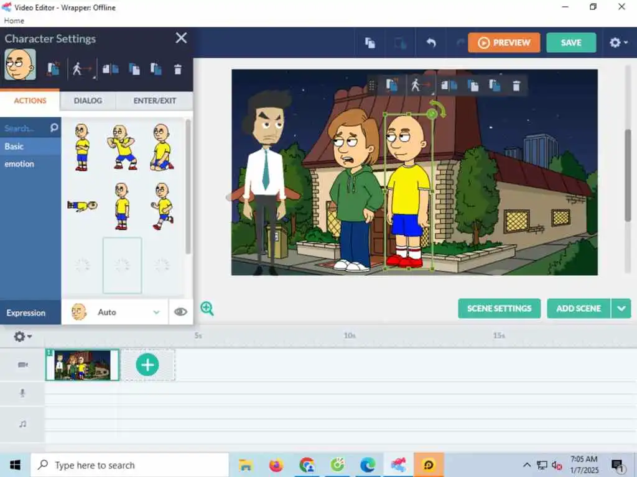Viewport: 637px width, 477px height.
Task: Open motion path menu on the floating stage toolbar
Action: tap(421, 85)
